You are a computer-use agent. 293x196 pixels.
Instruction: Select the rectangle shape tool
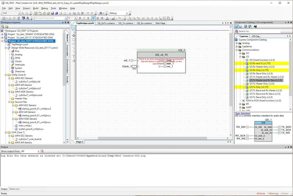pyautogui.click(x=74, y=40)
